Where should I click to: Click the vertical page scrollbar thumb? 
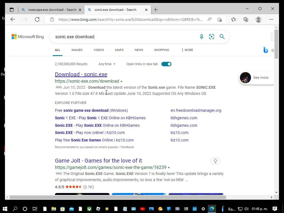pos(276,44)
